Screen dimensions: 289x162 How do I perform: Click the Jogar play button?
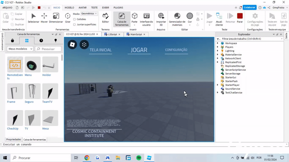pos(209,18)
